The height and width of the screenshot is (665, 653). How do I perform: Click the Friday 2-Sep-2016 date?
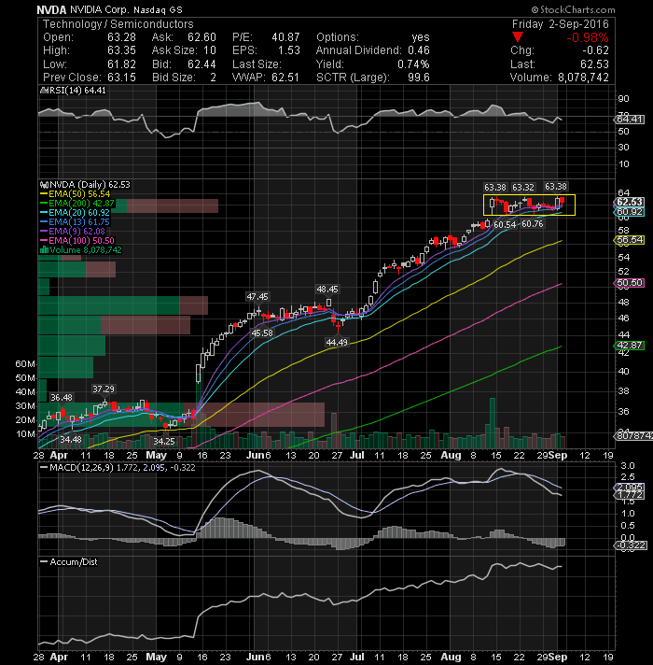click(x=561, y=24)
